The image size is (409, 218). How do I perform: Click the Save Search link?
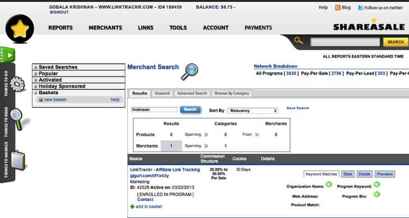[298, 108]
